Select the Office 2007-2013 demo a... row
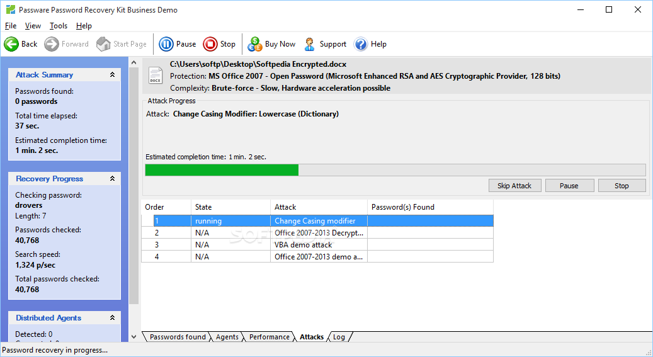This screenshot has height=357, width=653. point(317,257)
